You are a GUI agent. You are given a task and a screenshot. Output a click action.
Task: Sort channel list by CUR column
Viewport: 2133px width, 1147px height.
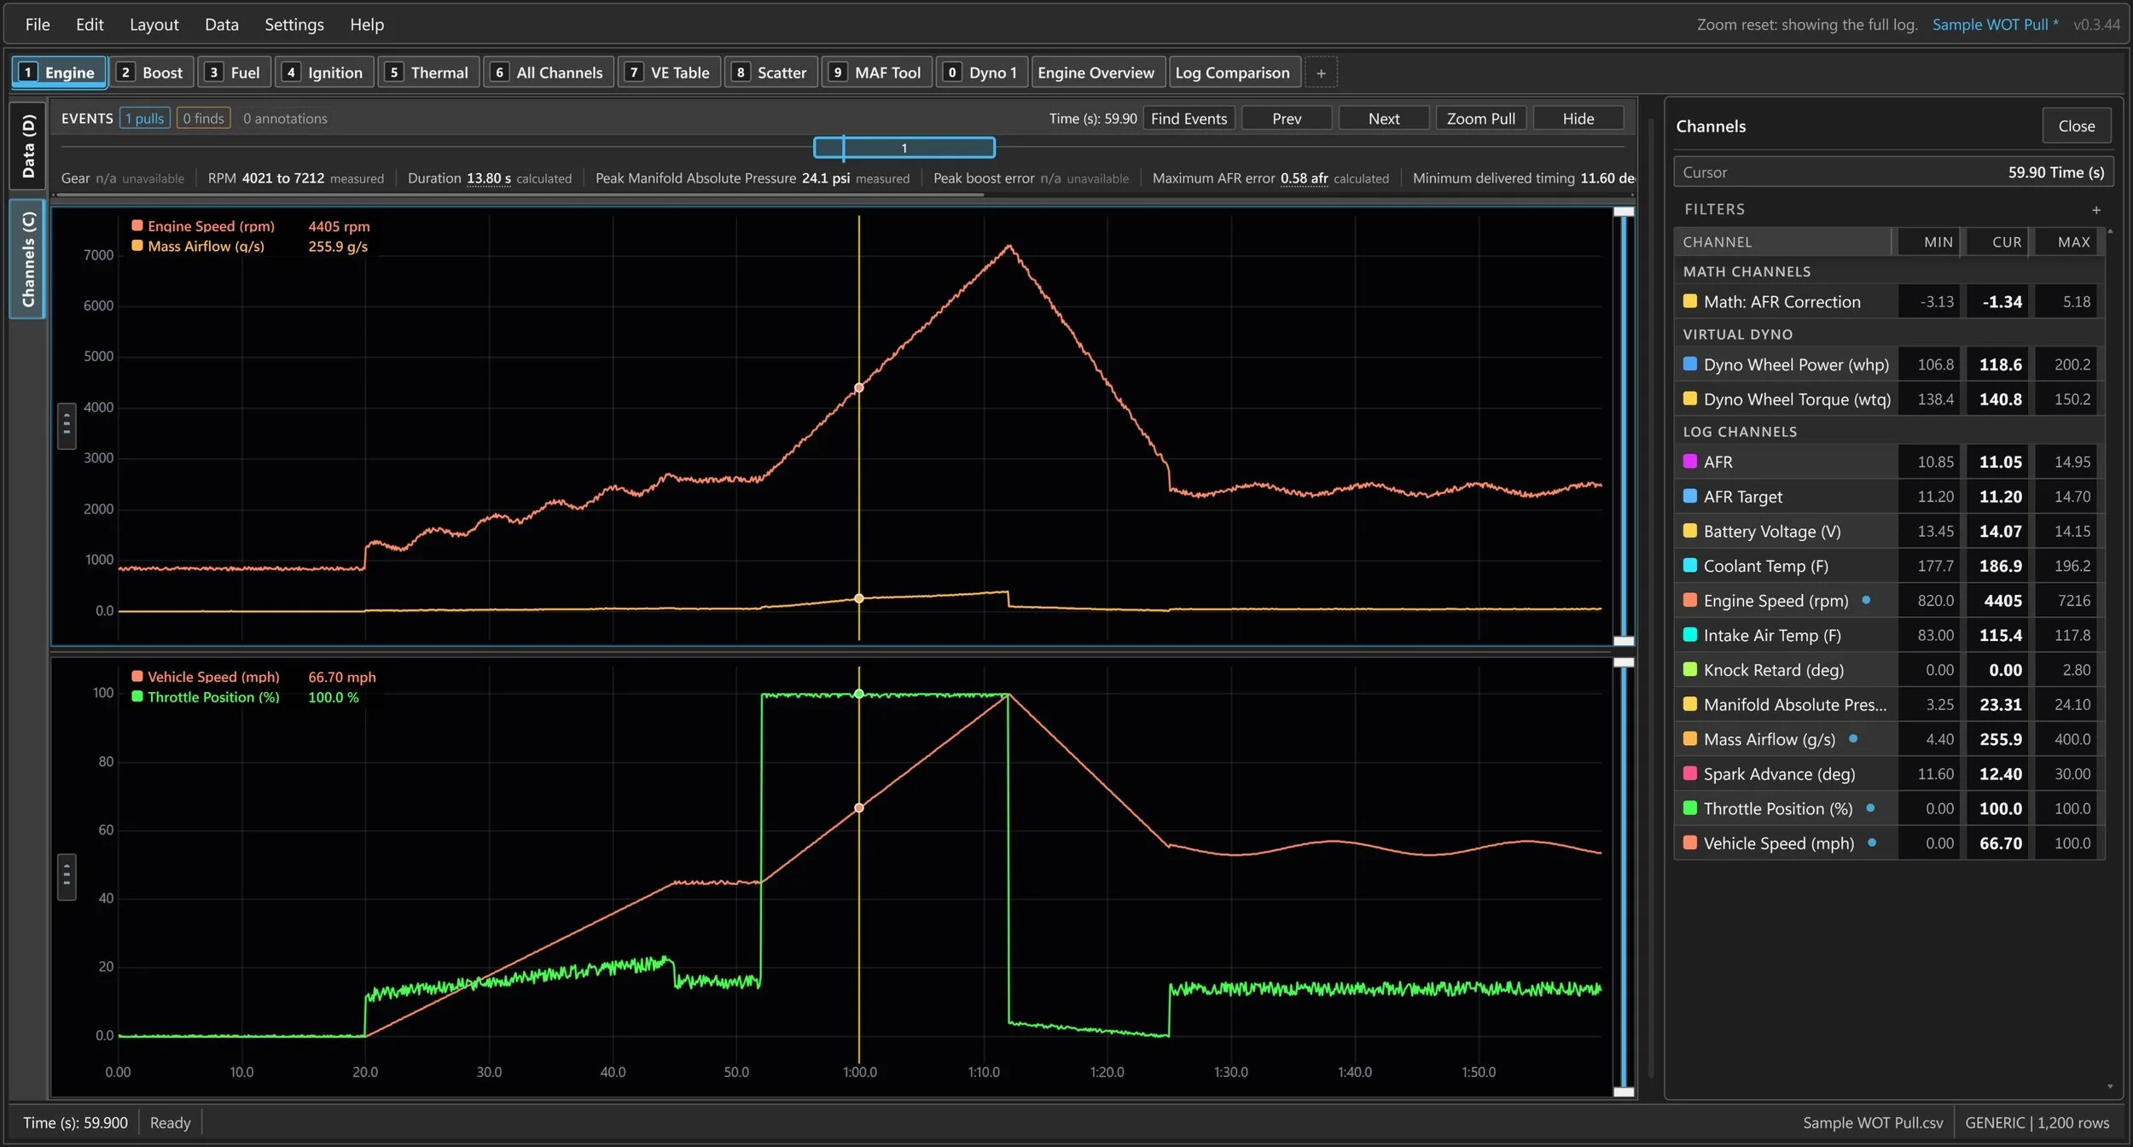click(1998, 242)
